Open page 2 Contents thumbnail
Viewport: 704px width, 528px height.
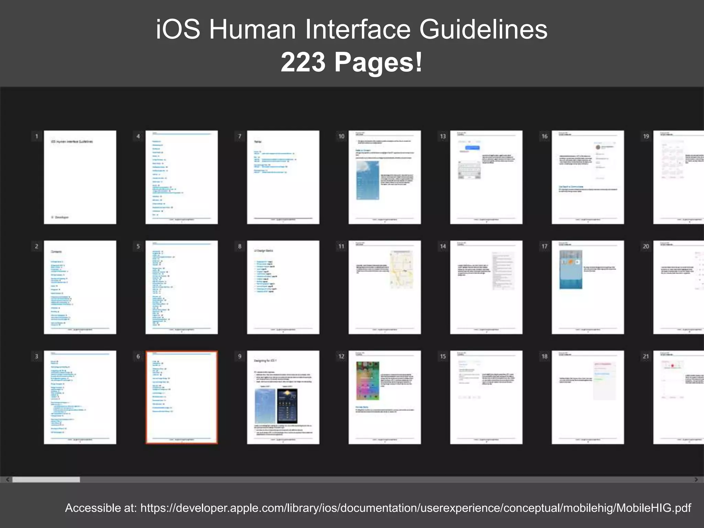tap(80, 287)
